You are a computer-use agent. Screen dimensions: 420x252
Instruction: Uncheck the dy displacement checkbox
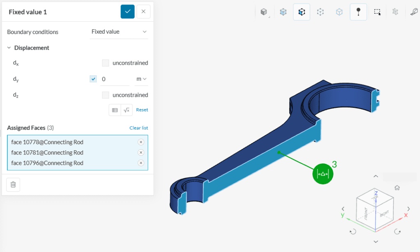(x=93, y=79)
